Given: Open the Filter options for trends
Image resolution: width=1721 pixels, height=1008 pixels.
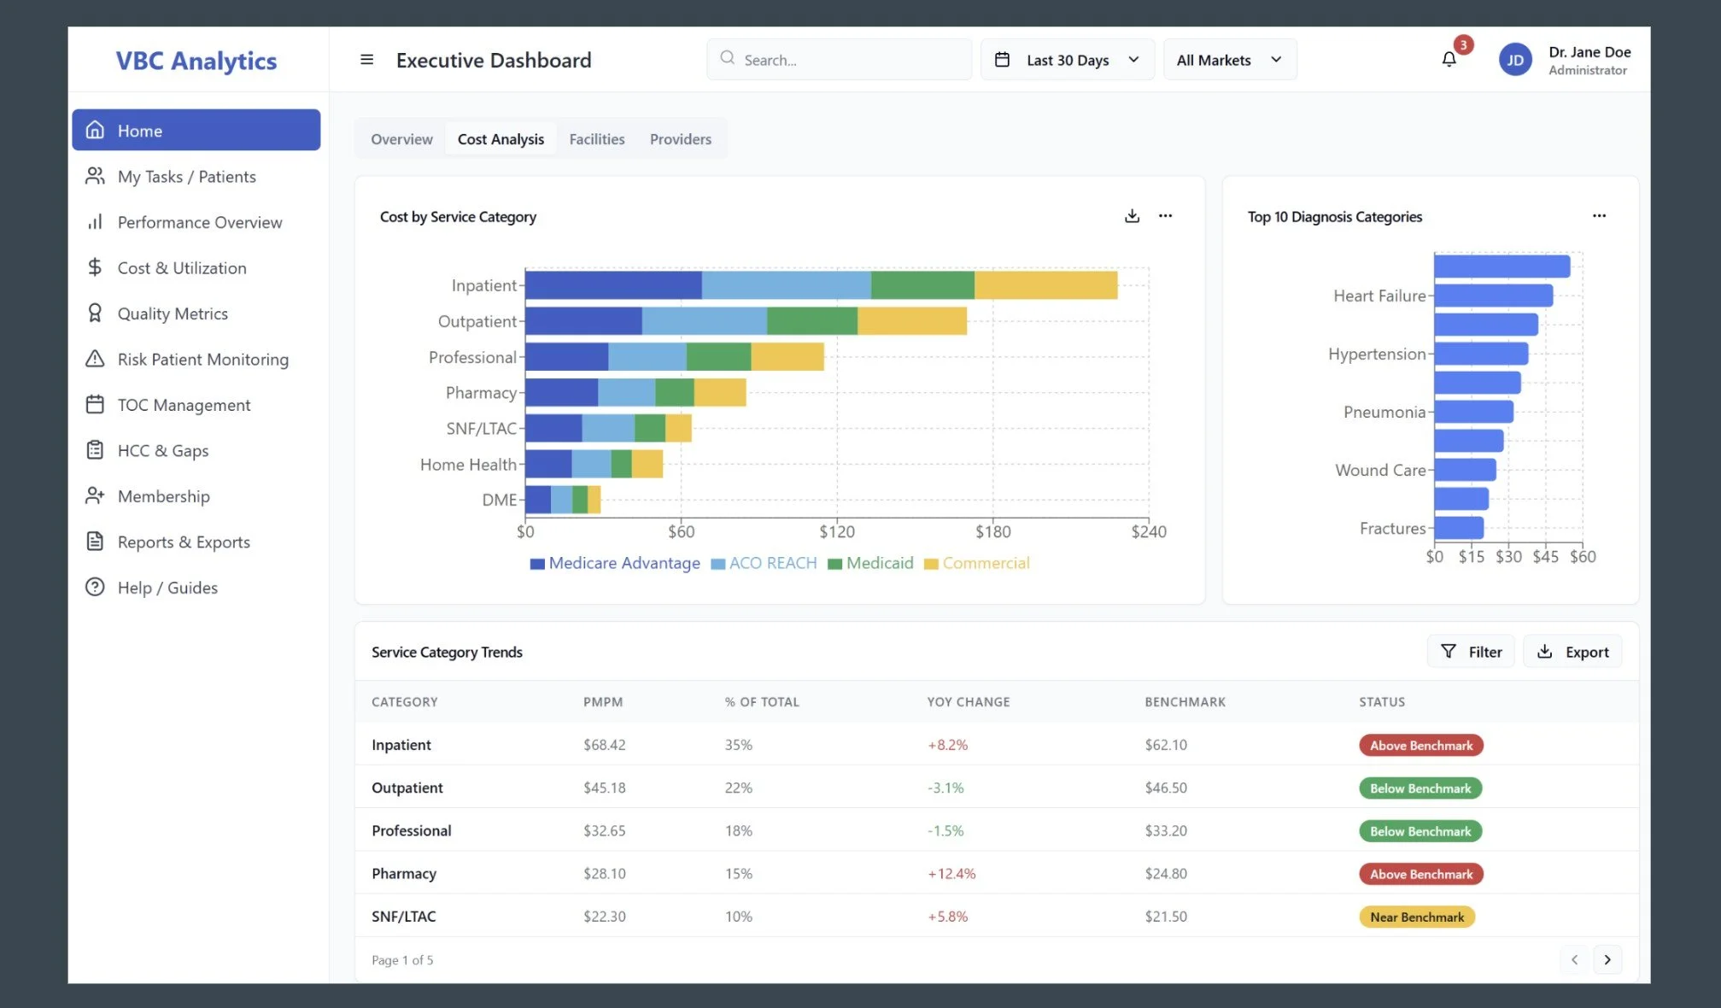Looking at the screenshot, I should (x=1471, y=652).
